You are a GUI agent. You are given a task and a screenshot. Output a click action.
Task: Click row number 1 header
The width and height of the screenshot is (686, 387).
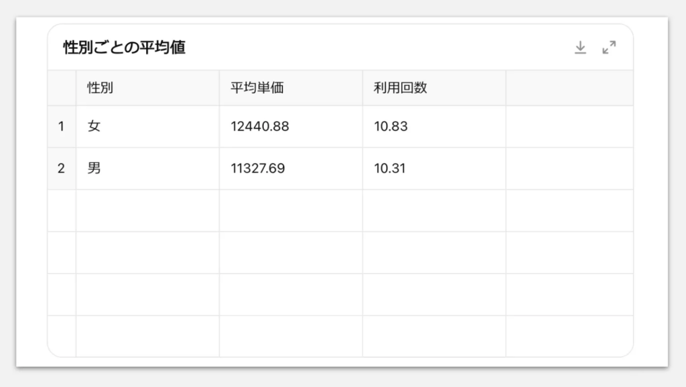tap(62, 127)
